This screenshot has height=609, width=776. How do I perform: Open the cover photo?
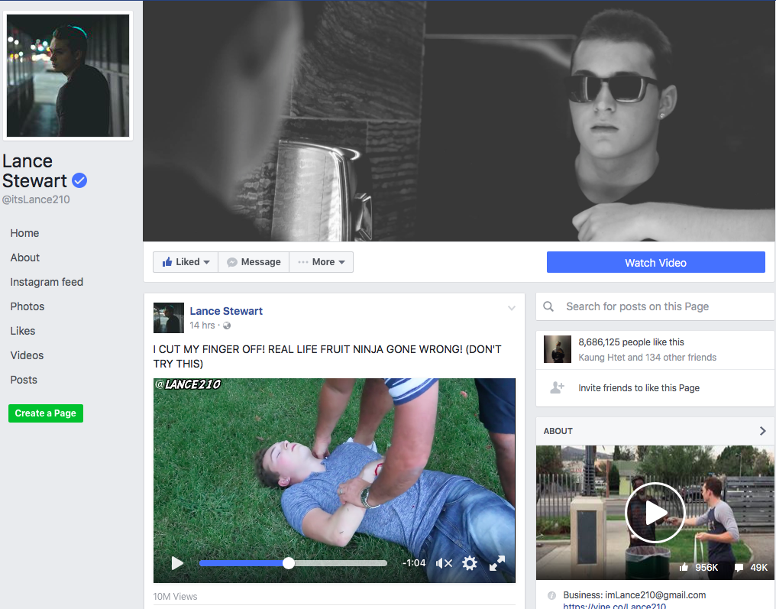click(x=459, y=121)
